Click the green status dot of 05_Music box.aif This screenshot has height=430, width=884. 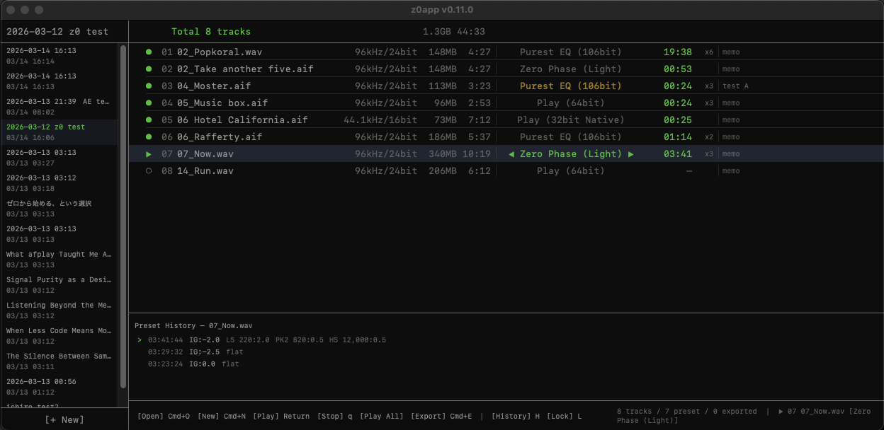coord(149,103)
